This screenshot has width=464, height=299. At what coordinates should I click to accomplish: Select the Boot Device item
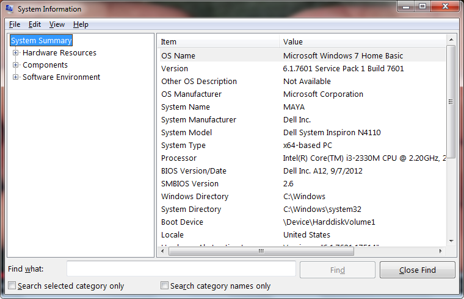click(x=182, y=222)
